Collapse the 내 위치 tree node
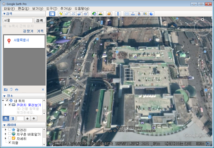The width and height of the screenshot is (214, 148). tap(3, 100)
